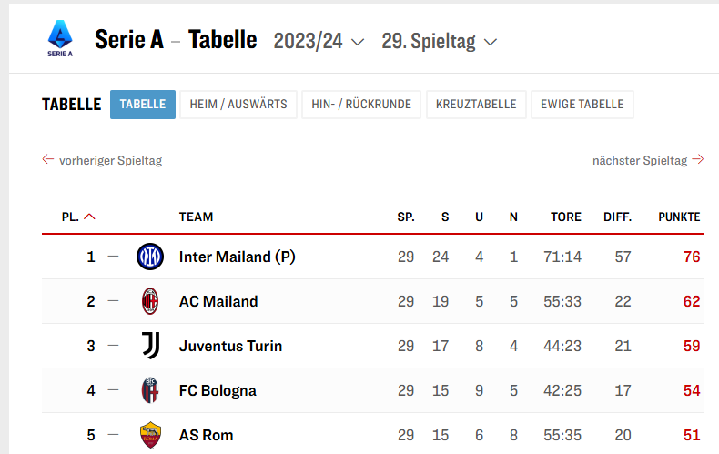Click the Serie A league logo
The image size is (719, 454).
(x=60, y=39)
